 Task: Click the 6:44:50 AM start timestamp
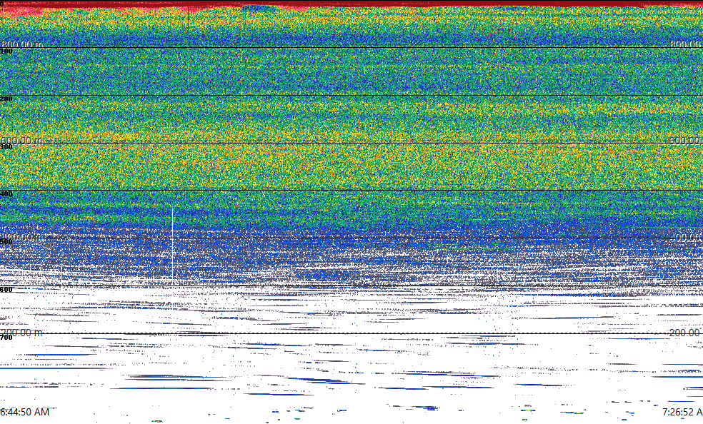[x=24, y=412]
